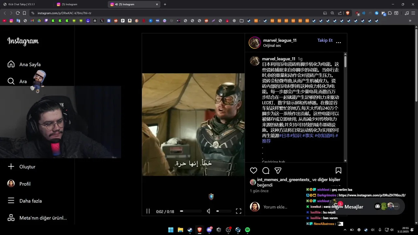The image size is (418, 235).
Task: Open the browser hamburger menu
Action: [x=413, y=13]
